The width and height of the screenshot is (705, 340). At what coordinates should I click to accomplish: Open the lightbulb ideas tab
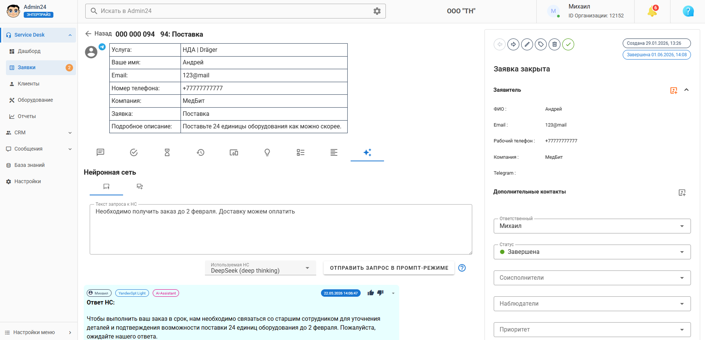(x=267, y=152)
